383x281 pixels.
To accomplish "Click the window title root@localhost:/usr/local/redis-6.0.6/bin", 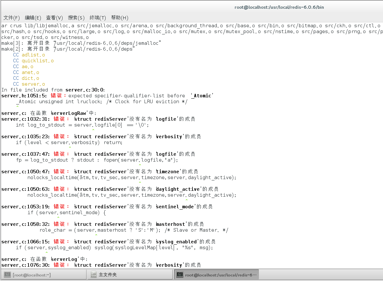I will pyautogui.click(x=279, y=7).
